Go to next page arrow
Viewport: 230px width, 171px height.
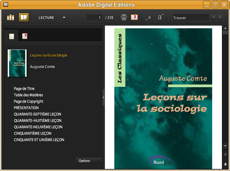click(x=225, y=164)
